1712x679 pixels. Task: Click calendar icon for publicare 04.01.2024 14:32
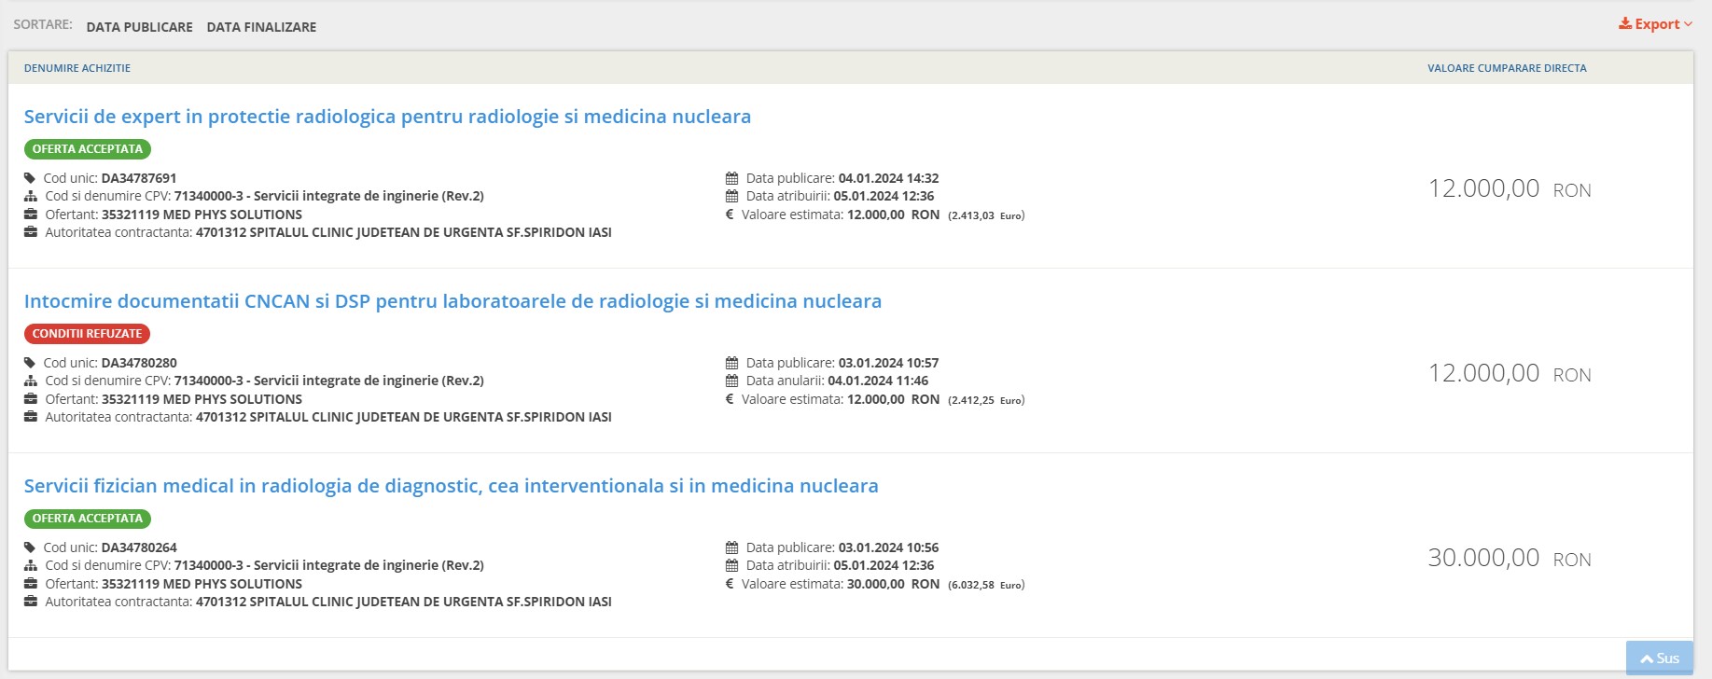[731, 178]
